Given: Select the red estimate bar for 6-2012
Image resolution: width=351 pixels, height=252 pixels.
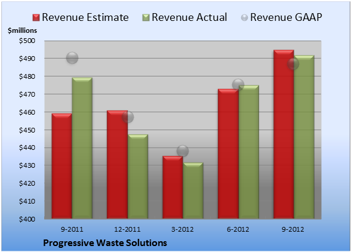Looking at the screenshot, I should tap(228, 153).
